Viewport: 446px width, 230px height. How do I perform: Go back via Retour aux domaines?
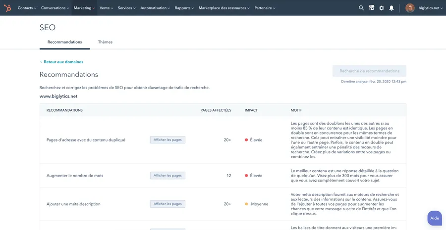(x=61, y=62)
